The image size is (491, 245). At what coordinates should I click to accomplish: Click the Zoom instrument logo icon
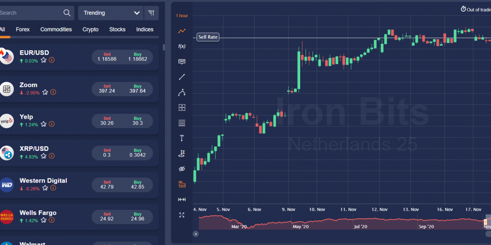(6, 89)
